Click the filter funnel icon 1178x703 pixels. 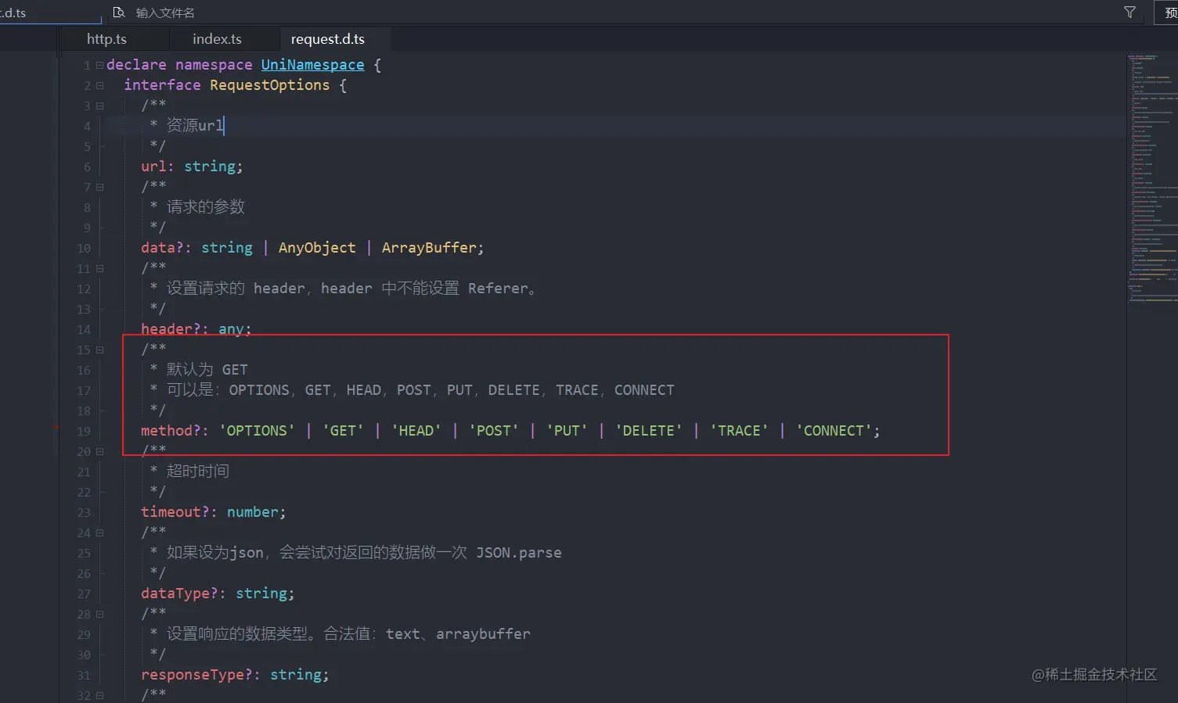pos(1129,13)
